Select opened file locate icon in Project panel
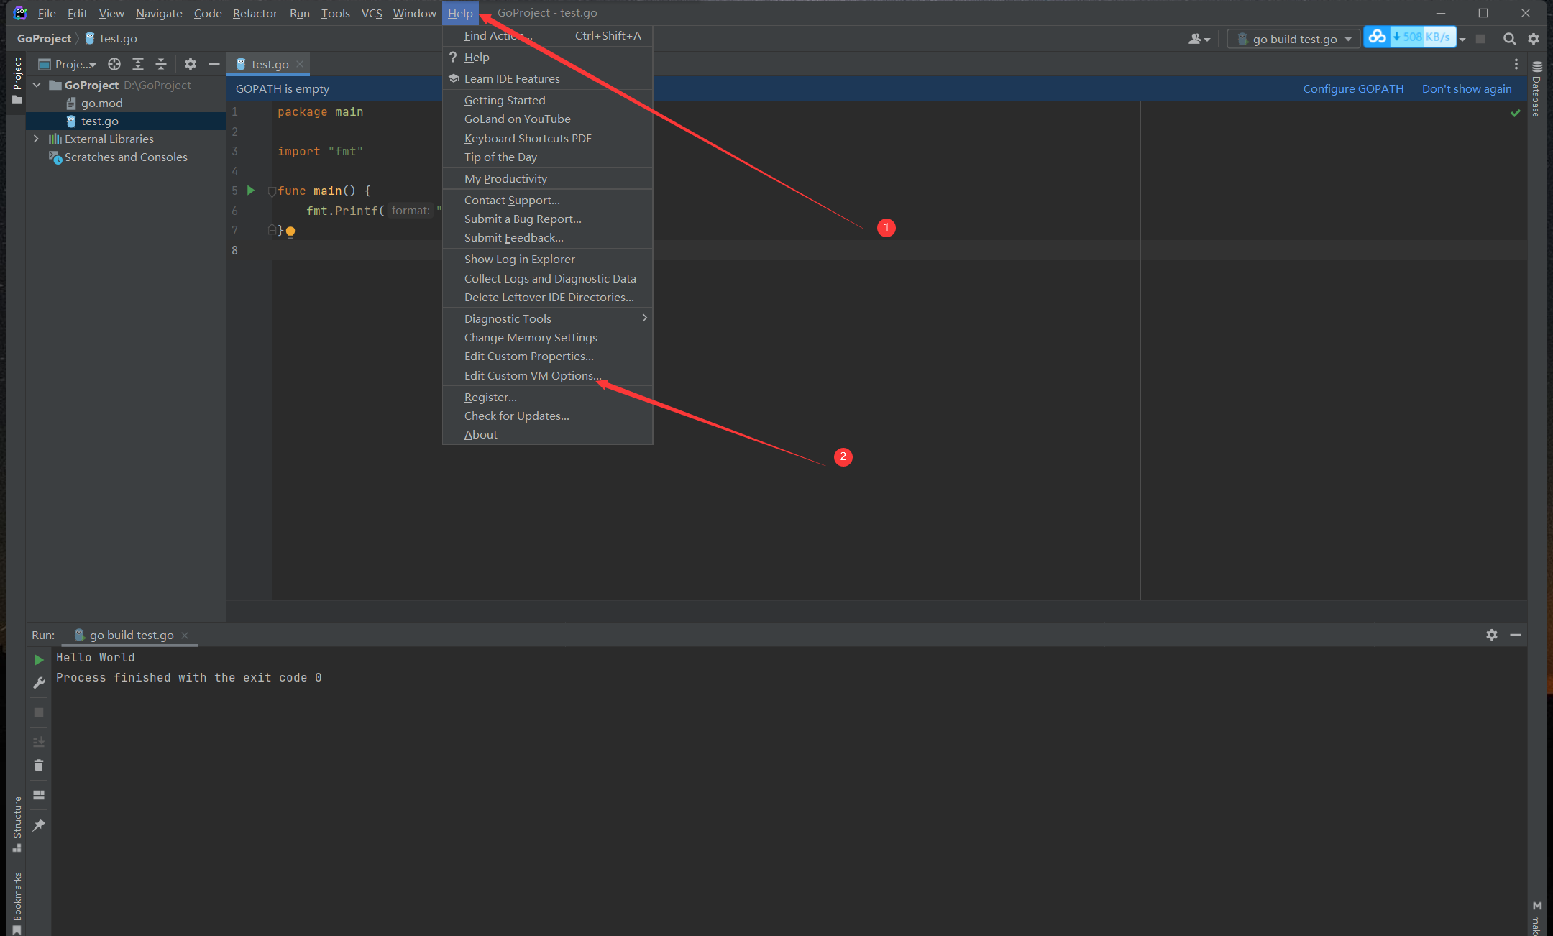 pos(114,64)
